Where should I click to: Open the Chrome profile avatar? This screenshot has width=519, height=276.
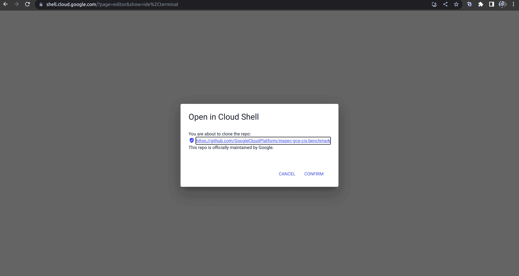[502, 4]
